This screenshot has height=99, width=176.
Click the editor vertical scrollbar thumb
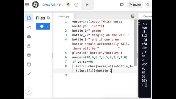coord(135,43)
